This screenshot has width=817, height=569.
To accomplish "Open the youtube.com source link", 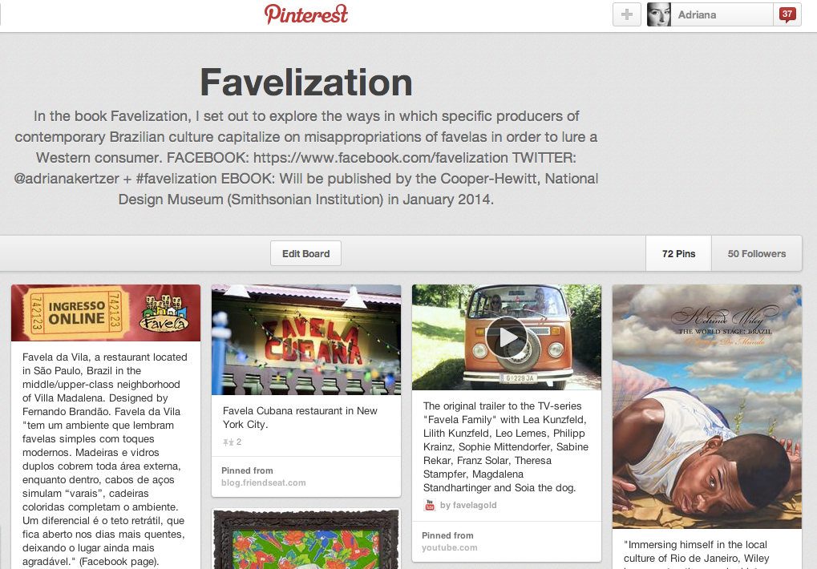I will click(449, 547).
